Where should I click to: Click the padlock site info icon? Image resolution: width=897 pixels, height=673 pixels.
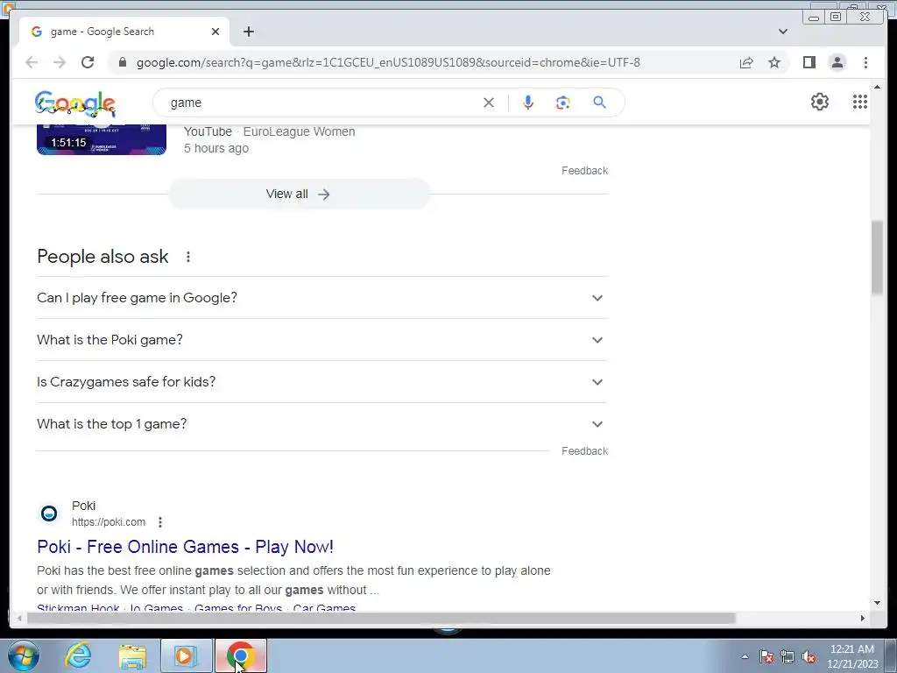pyautogui.click(x=123, y=62)
